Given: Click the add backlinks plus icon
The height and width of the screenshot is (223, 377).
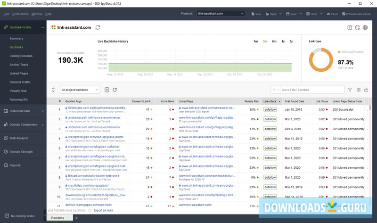Looking at the screenshot, I should [107, 90].
